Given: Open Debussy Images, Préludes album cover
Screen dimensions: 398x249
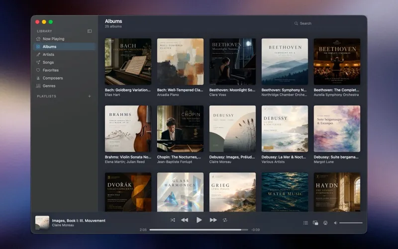Looking at the screenshot, I should click(x=232, y=128).
